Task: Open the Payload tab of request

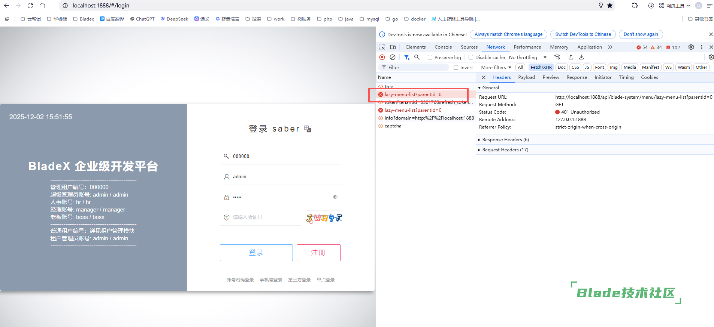Action: (x=526, y=77)
